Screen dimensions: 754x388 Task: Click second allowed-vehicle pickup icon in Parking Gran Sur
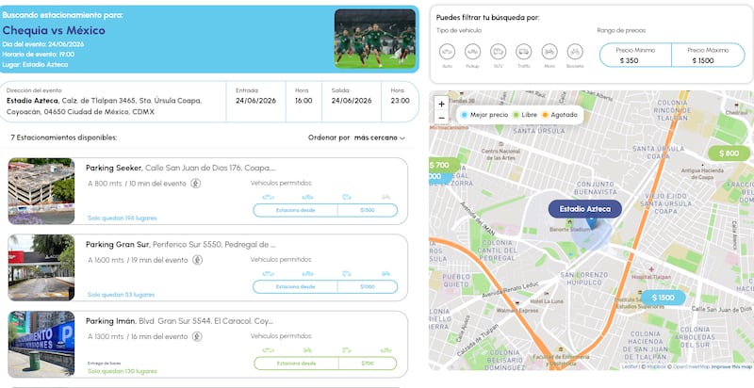tap(308, 274)
